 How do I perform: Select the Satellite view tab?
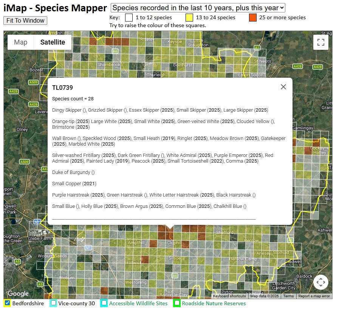pos(52,42)
